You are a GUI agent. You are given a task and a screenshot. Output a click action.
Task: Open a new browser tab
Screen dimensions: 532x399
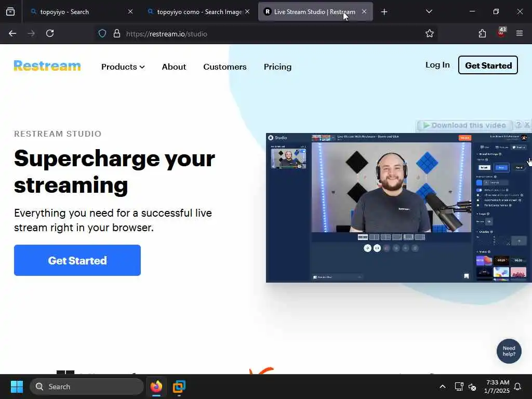[384, 12]
